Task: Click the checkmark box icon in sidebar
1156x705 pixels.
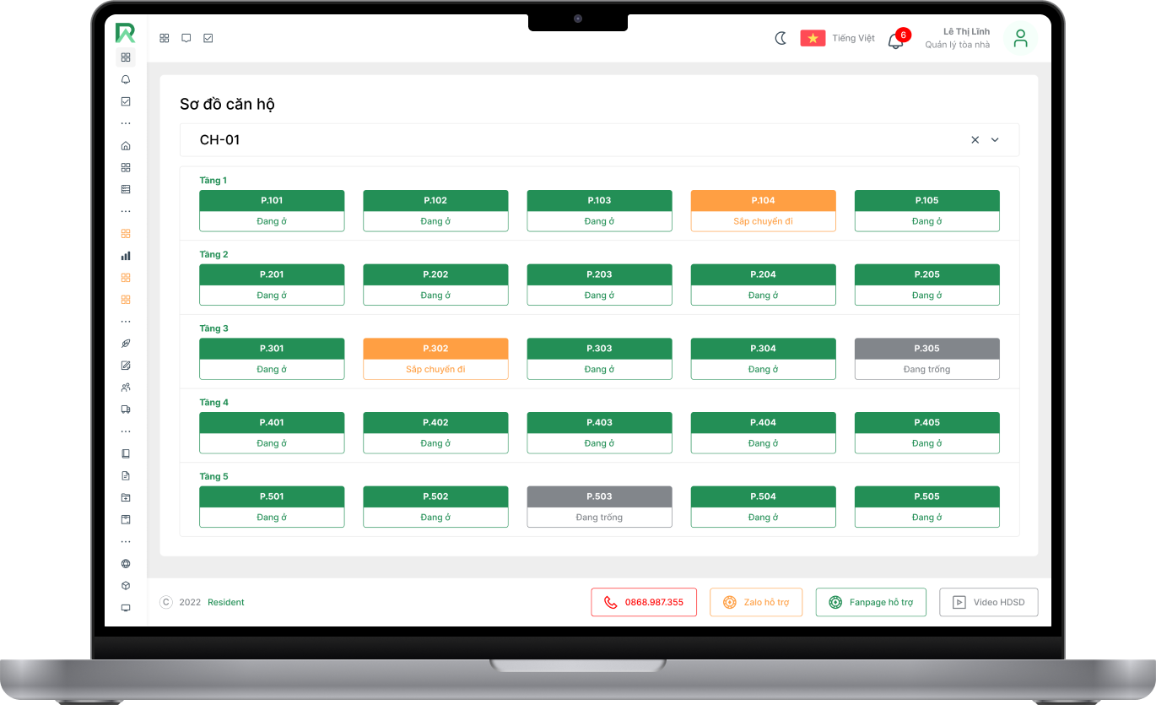Action: click(126, 101)
